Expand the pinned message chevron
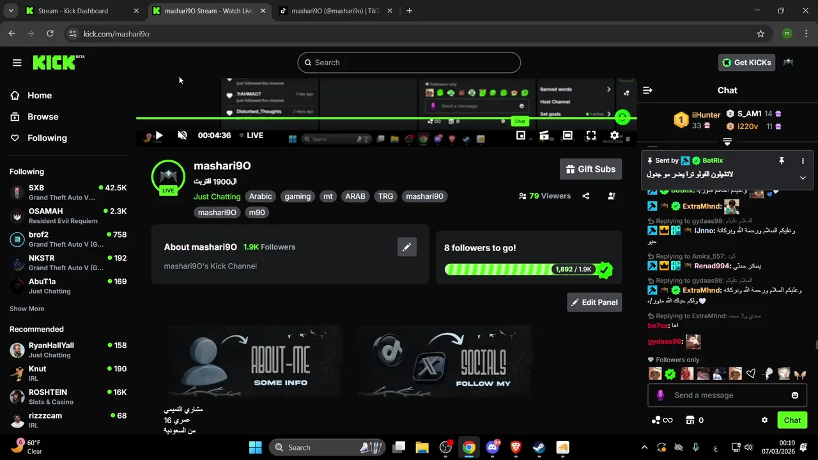Viewport: 818px width, 460px height. click(x=803, y=178)
